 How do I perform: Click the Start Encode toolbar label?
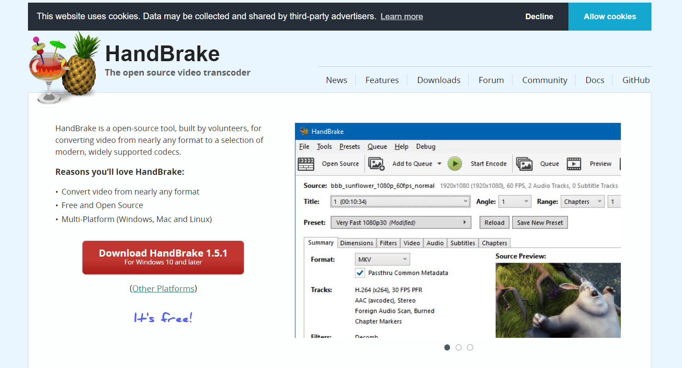coord(488,164)
